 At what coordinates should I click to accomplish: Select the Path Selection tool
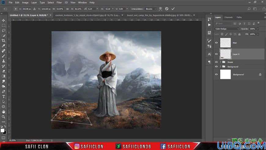(3, 102)
